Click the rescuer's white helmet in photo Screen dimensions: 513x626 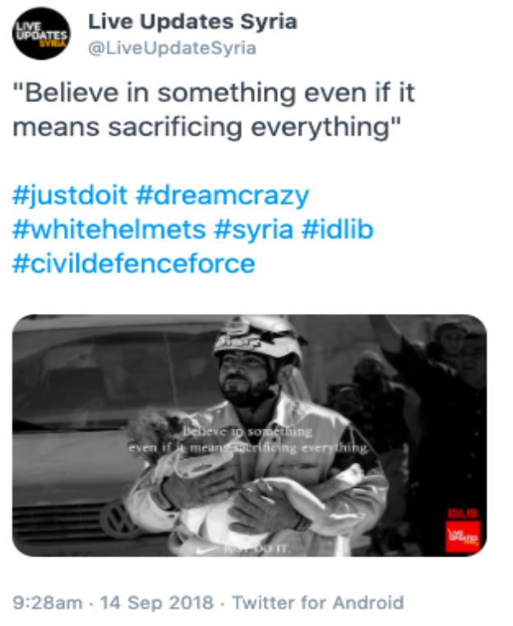pos(258,338)
